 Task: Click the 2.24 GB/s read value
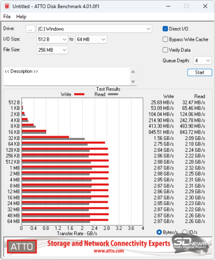click(195, 150)
